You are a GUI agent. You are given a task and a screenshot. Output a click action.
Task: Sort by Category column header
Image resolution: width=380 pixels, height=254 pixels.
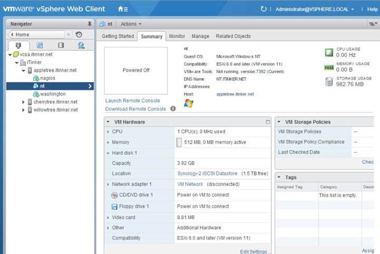[340, 187]
